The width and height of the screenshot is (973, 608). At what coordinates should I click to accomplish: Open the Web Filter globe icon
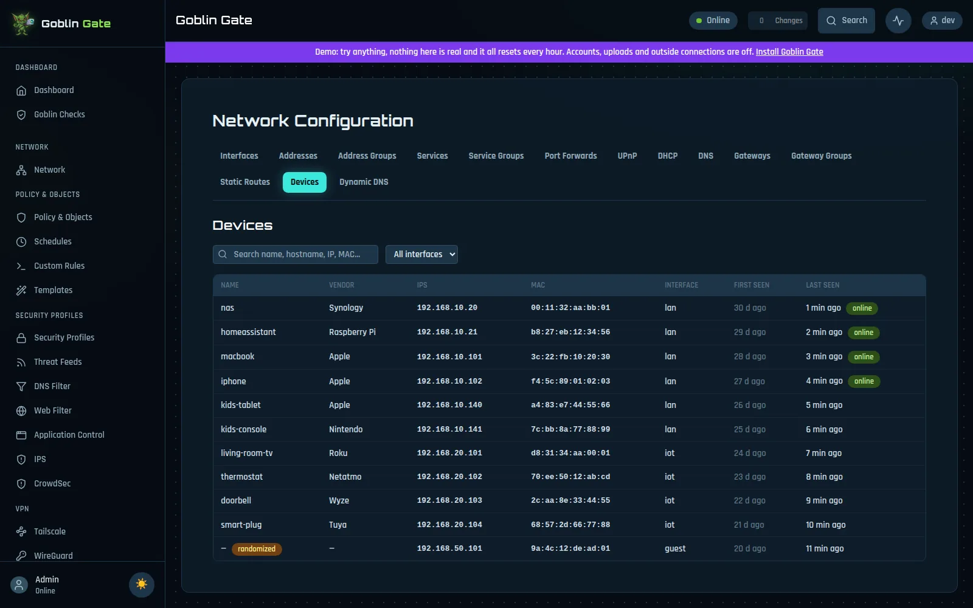click(21, 411)
